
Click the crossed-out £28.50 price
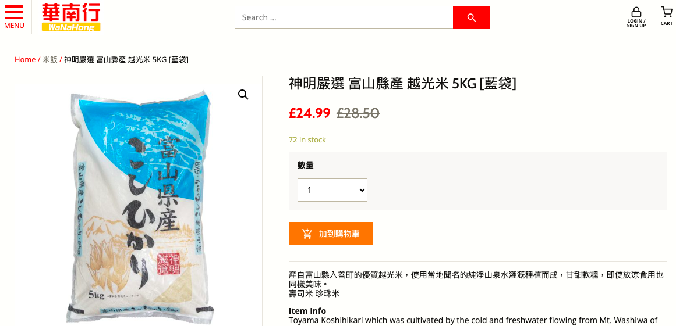[358, 113]
